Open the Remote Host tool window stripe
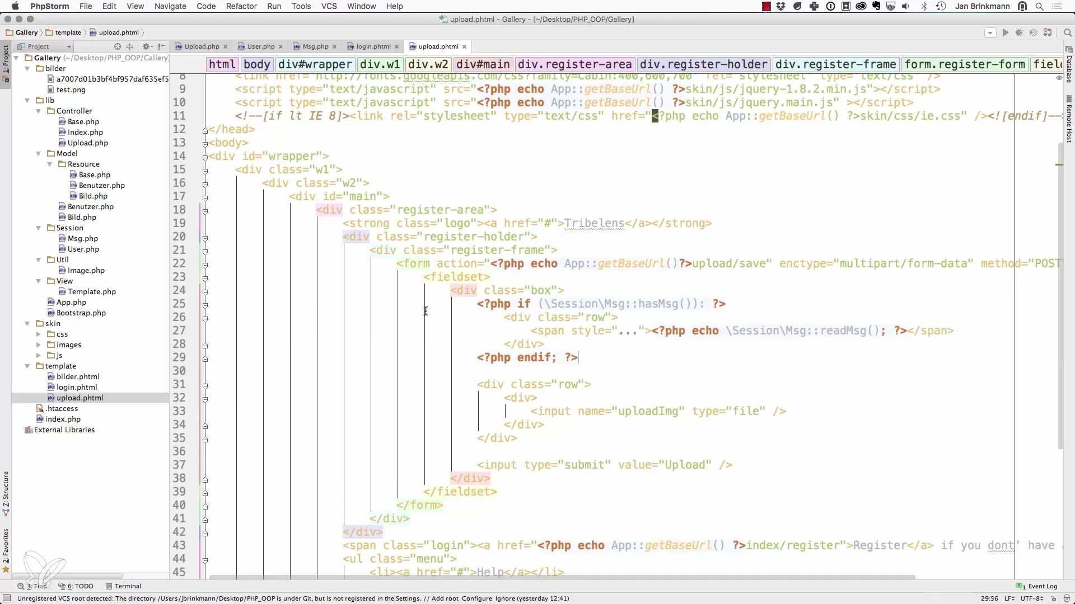1075x604 pixels. pos(1069,120)
